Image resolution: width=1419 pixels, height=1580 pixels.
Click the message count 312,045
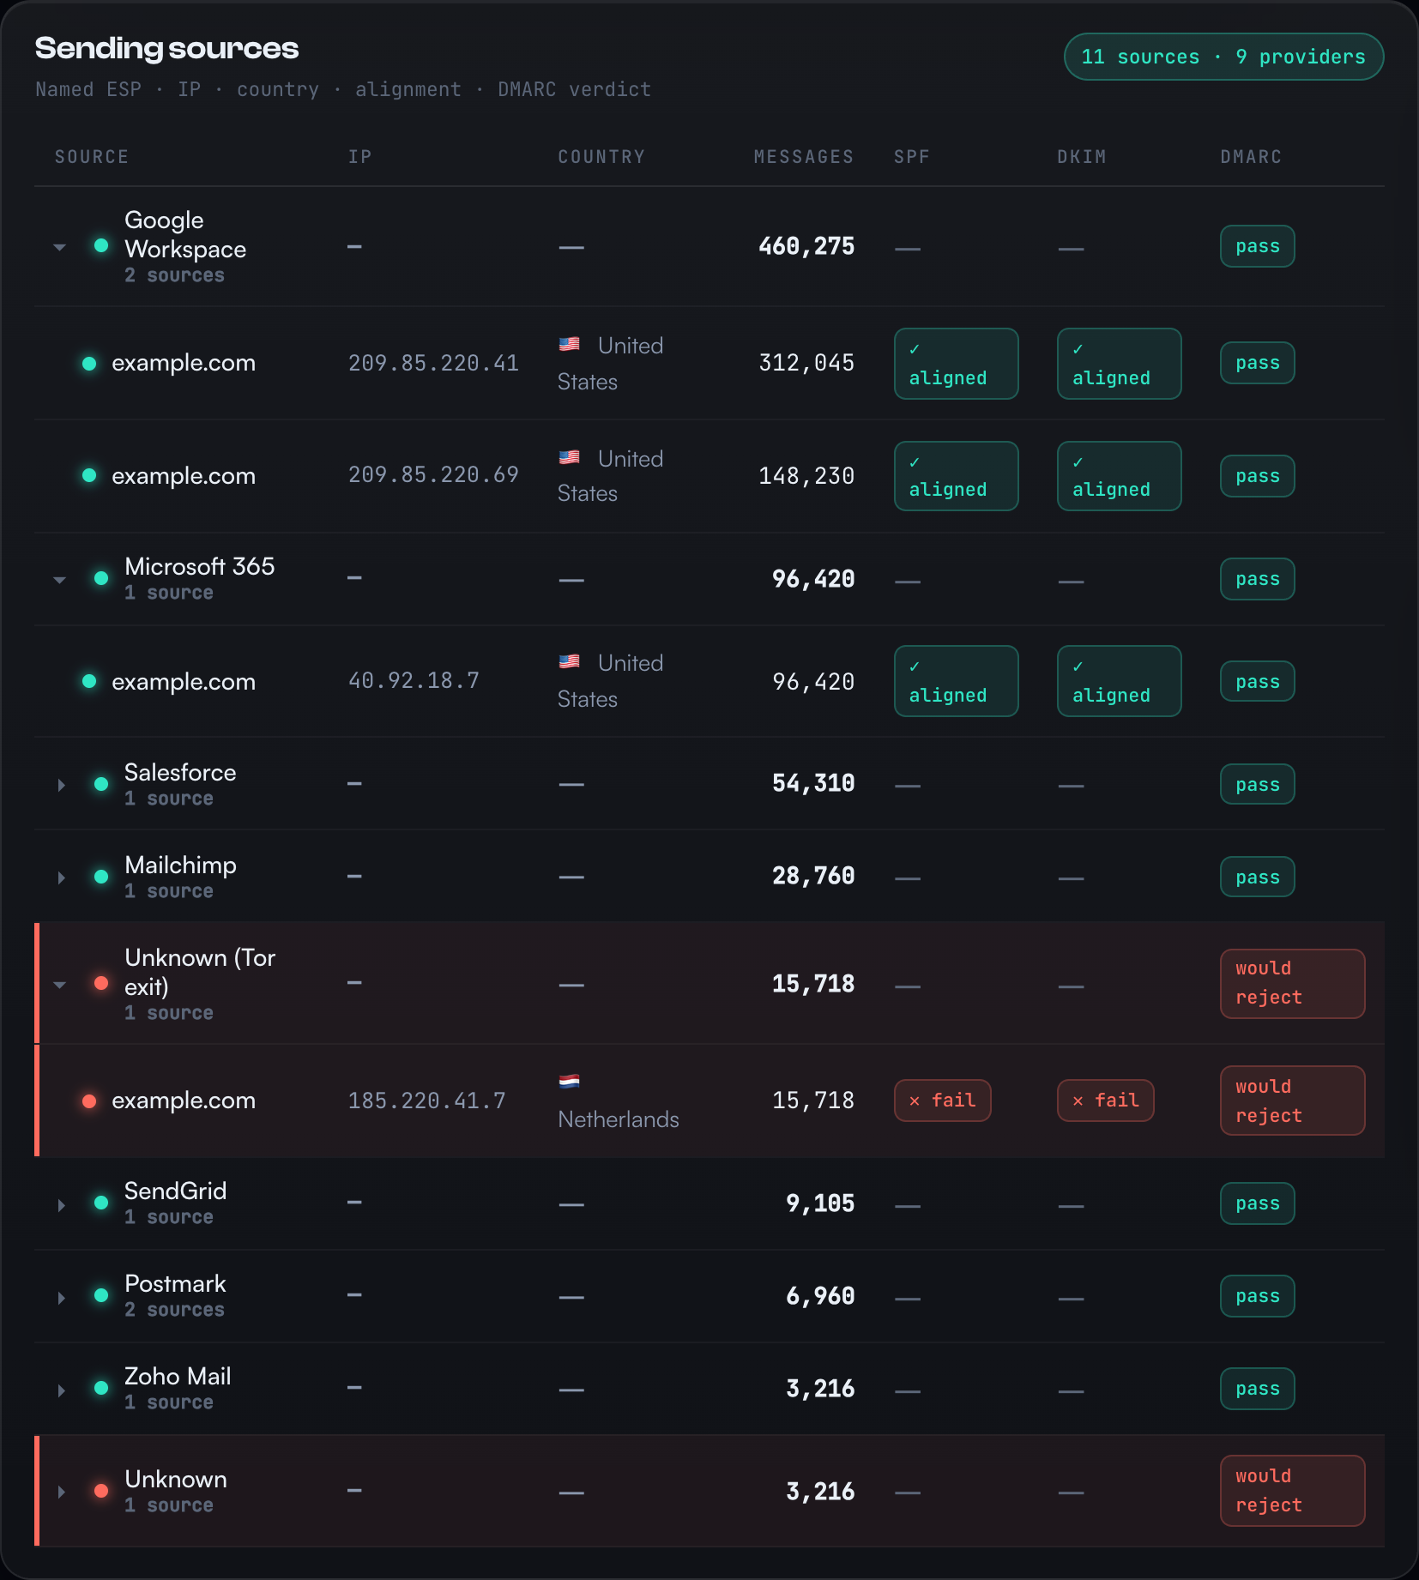tap(806, 364)
